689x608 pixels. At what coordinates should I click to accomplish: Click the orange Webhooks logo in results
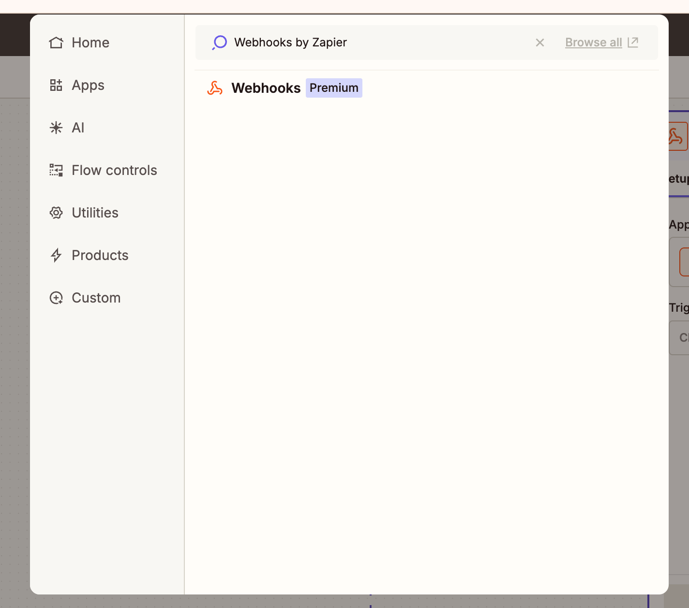pos(215,88)
